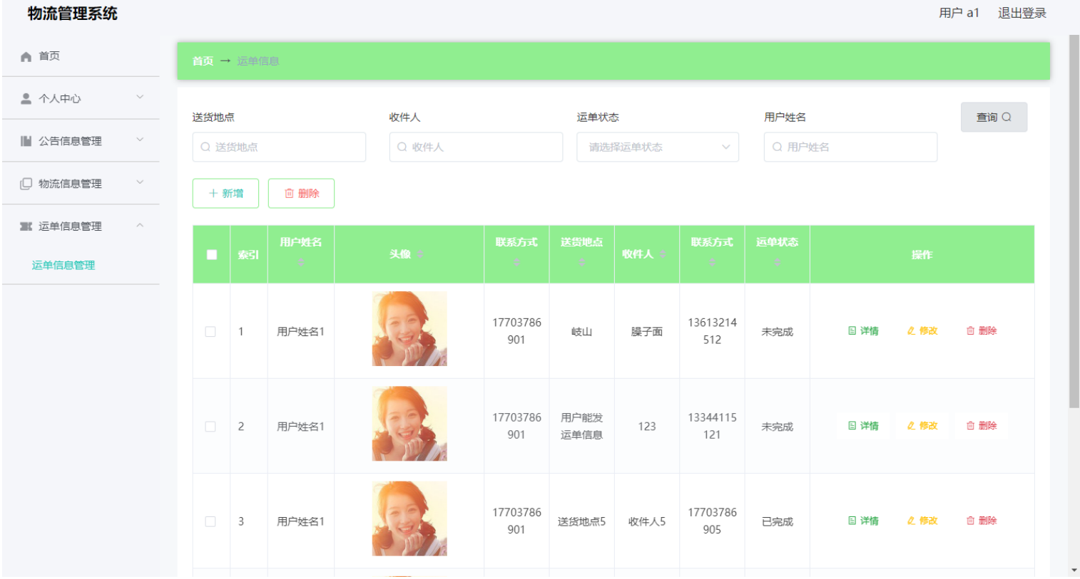Click the scrollbar down arrow at bottom right
Image resolution: width=1080 pixels, height=579 pixels.
click(x=1074, y=571)
